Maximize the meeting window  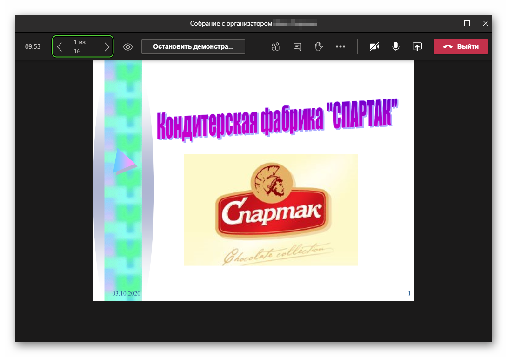pyautogui.click(x=467, y=23)
